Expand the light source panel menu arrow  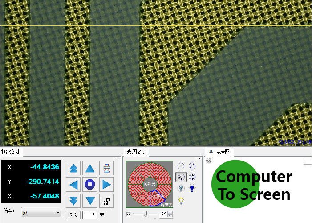coord(200,158)
